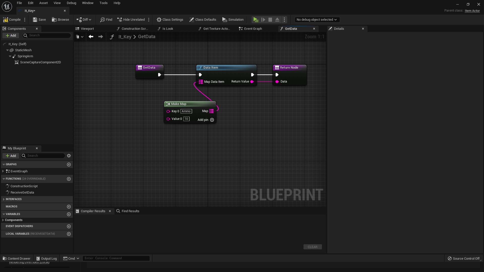Open My Blueprint panel settings gear
This screenshot has width=484, height=272.
point(69,156)
